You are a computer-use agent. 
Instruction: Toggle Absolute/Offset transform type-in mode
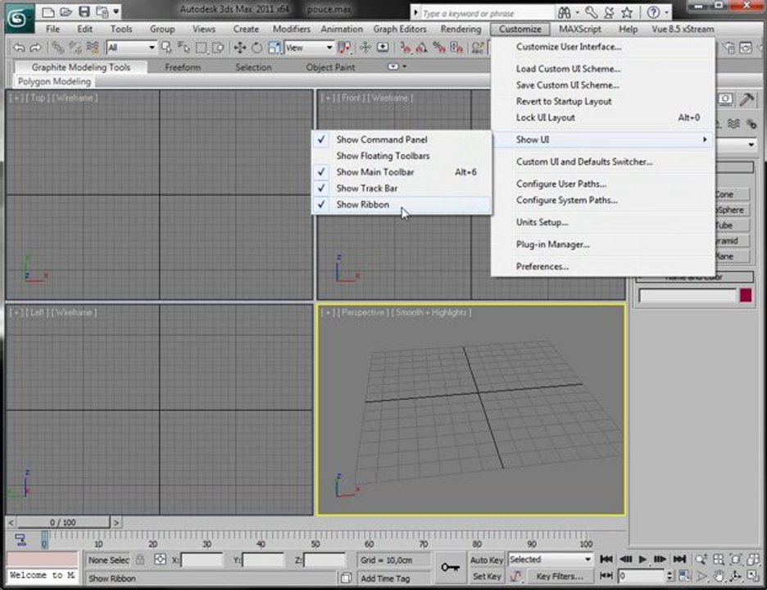point(160,559)
